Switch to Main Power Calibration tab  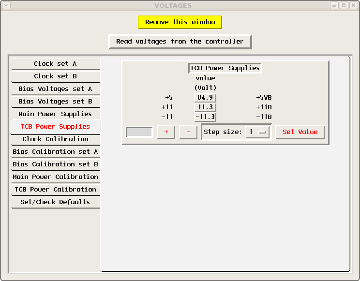click(55, 177)
